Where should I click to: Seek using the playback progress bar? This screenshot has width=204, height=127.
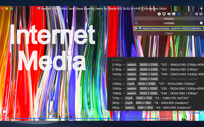click(x=101, y=118)
